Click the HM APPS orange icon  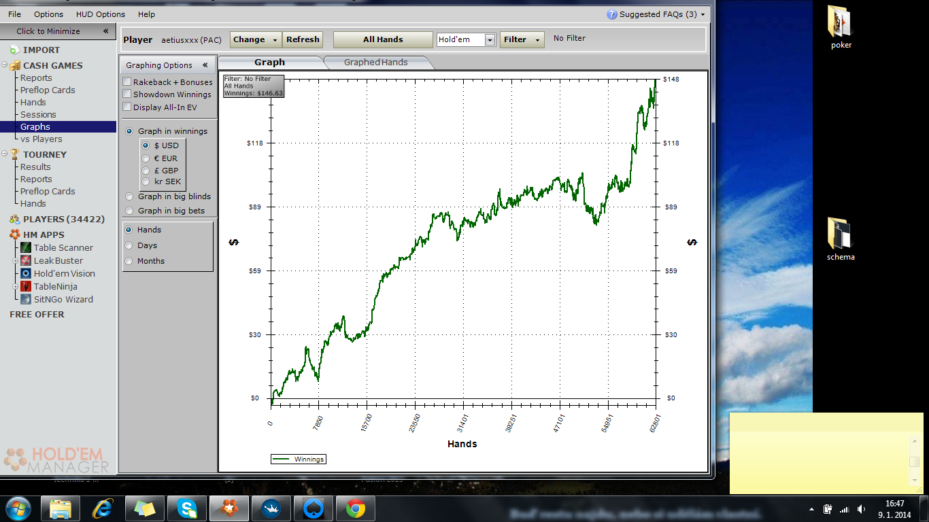click(15, 234)
